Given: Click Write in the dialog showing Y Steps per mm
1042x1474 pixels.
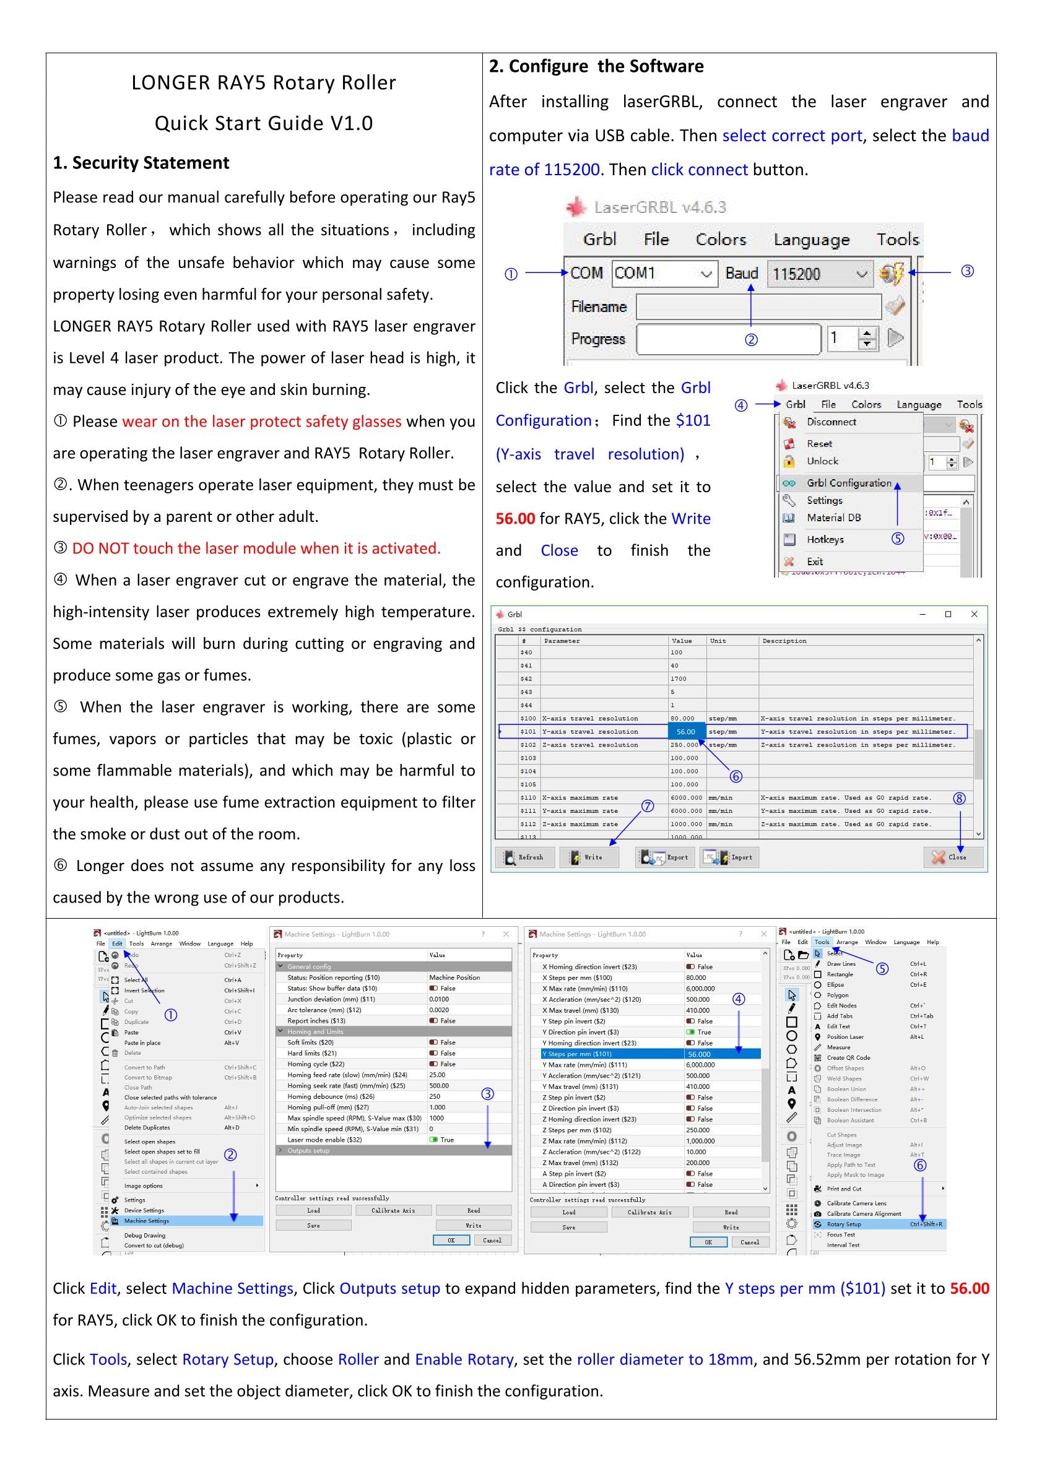Looking at the screenshot, I should click(x=731, y=1227).
